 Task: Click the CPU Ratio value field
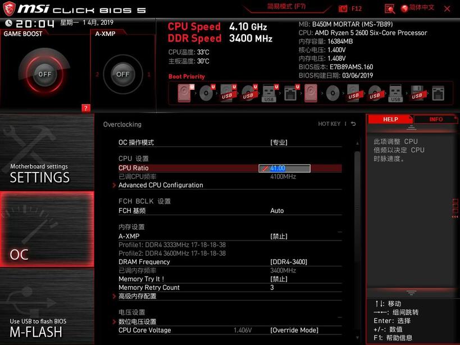click(x=284, y=168)
